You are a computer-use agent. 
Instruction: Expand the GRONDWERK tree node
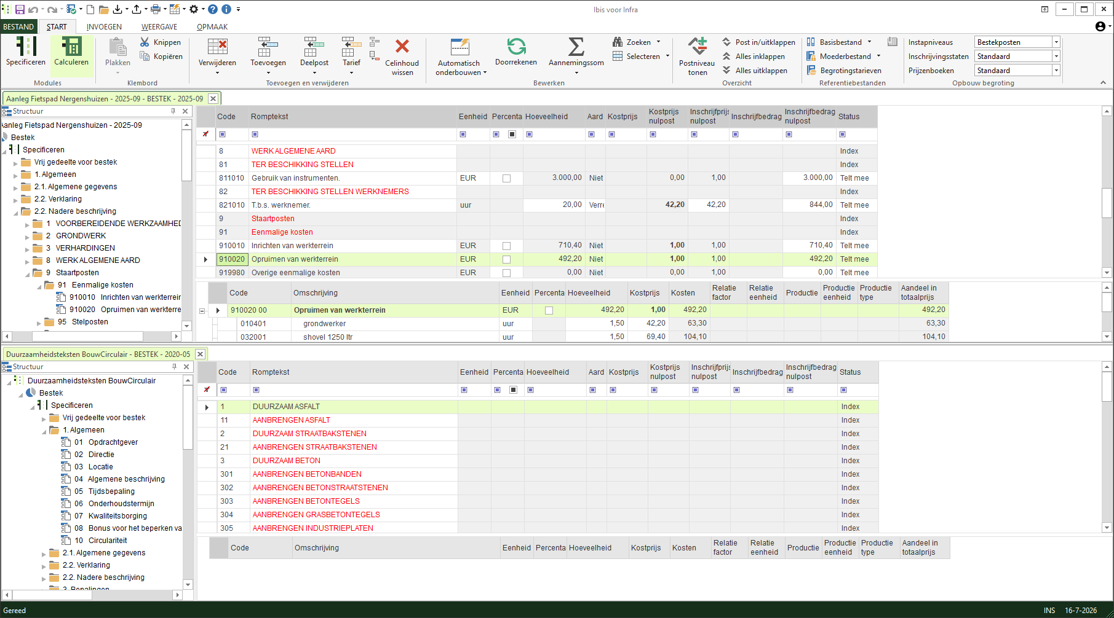click(x=27, y=237)
